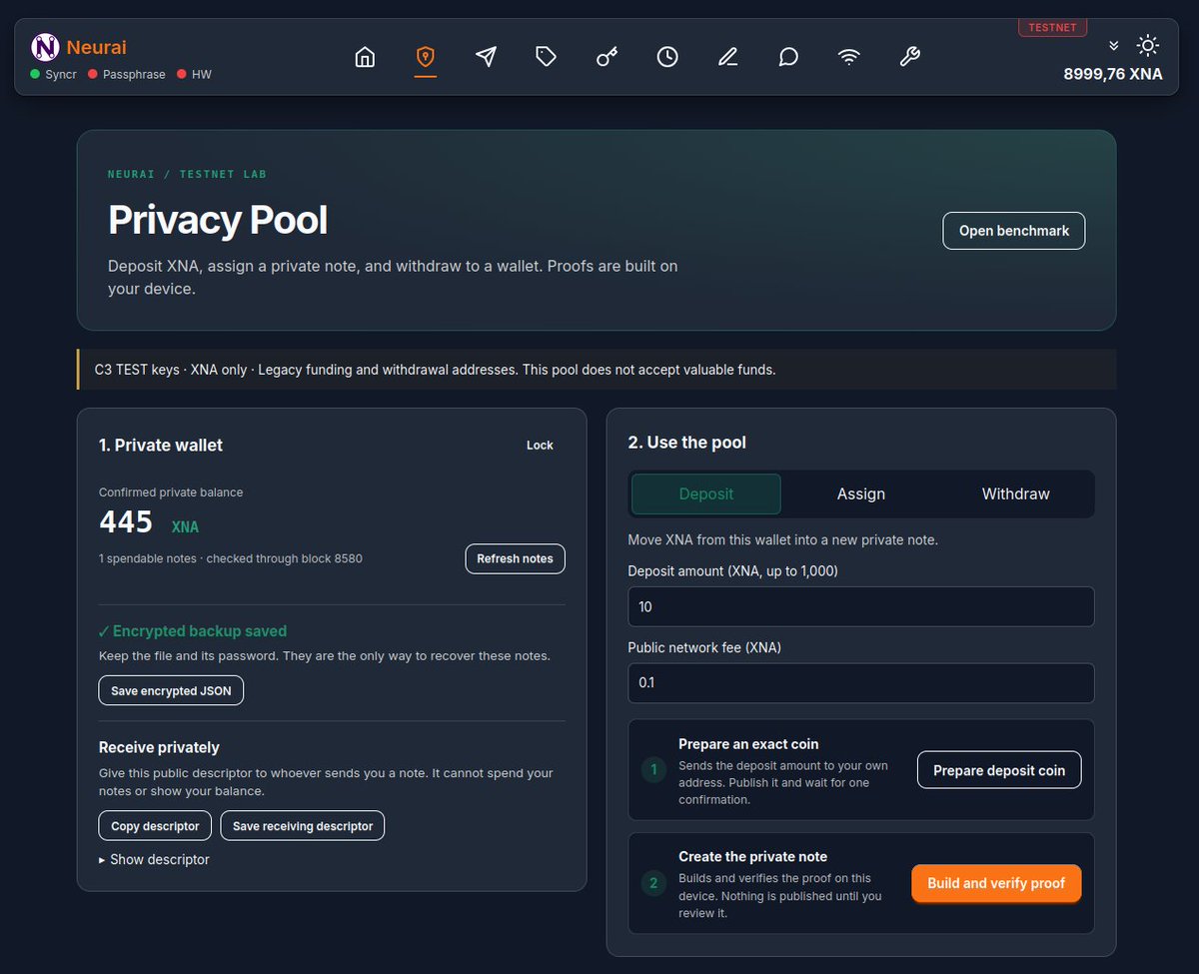
Task: Click Prepare deposit coin button
Action: 999,770
